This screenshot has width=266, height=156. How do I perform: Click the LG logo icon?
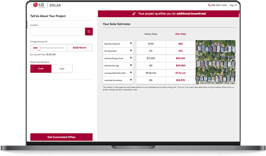pyautogui.click(x=35, y=5)
